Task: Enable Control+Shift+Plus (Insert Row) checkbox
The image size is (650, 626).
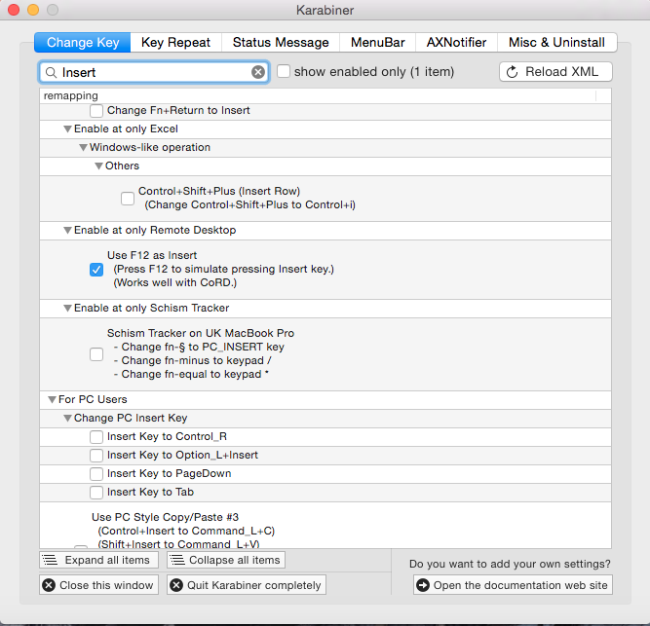Action: pyautogui.click(x=128, y=199)
